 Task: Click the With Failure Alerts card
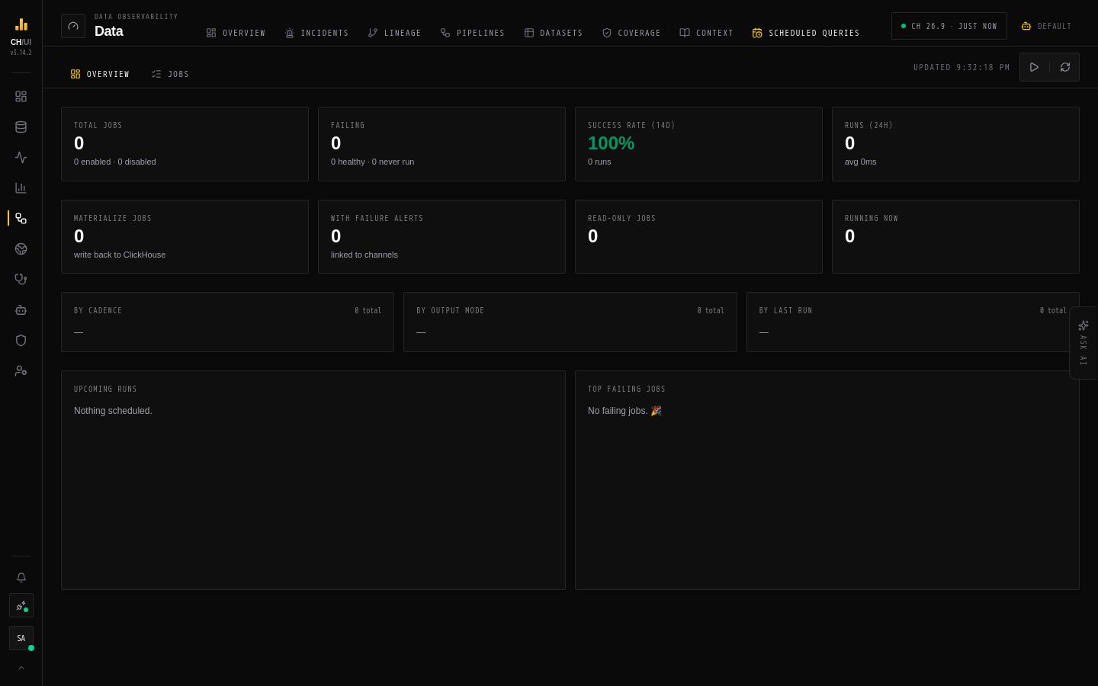pyautogui.click(x=441, y=236)
